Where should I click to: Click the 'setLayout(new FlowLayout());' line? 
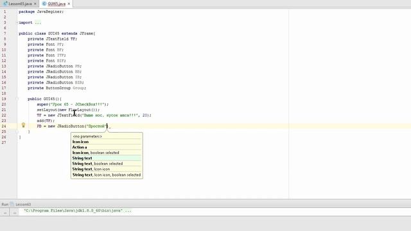point(68,110)
